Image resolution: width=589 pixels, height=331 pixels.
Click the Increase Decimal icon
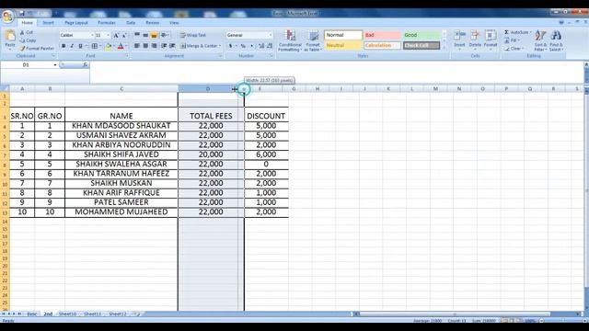click(261, 46)
